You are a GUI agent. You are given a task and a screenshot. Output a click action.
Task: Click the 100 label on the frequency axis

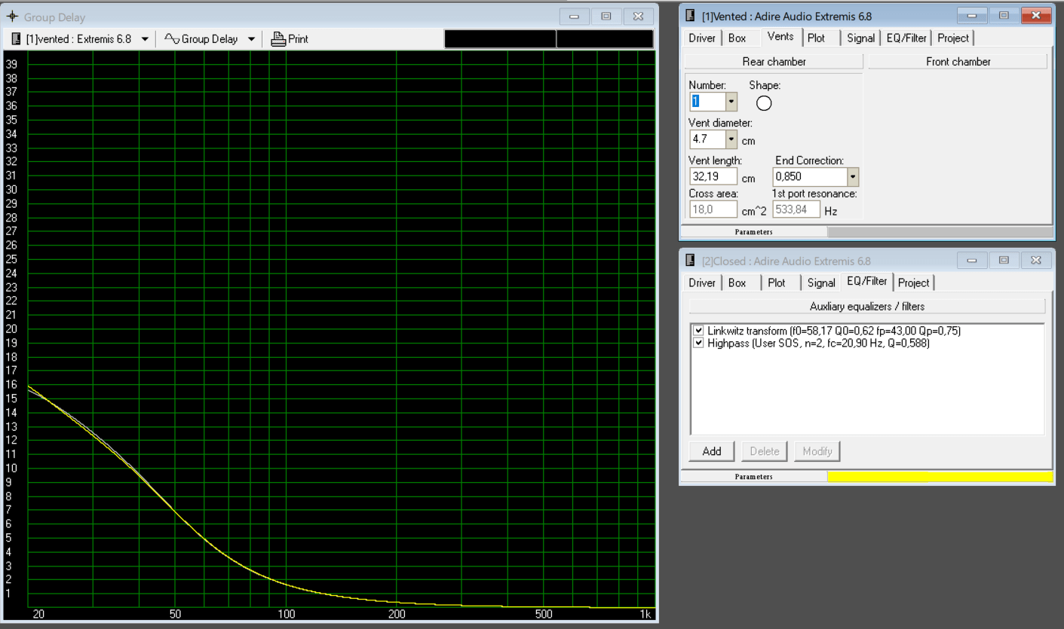click(x=287, y=615)
